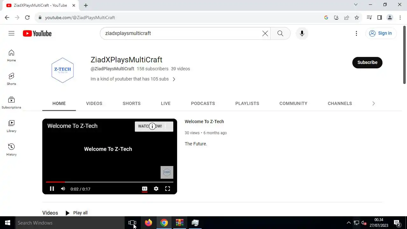Click the video progress bar
The image size is (407, 229).
point(110,182)
